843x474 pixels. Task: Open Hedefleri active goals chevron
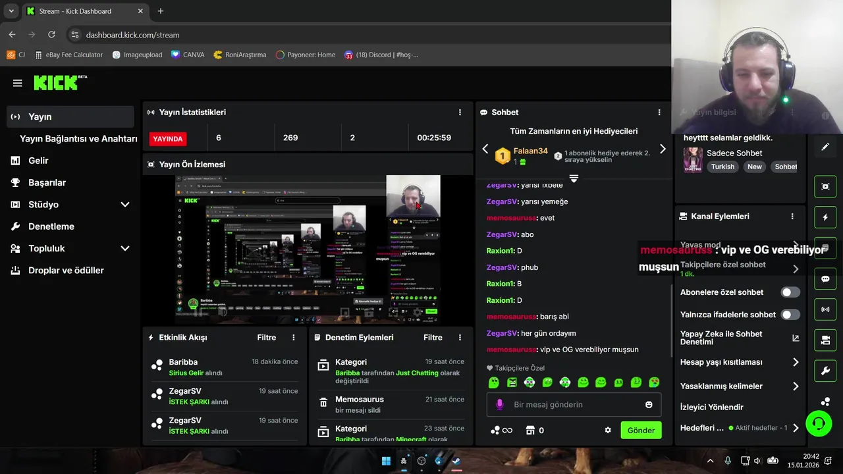[796, 428]
